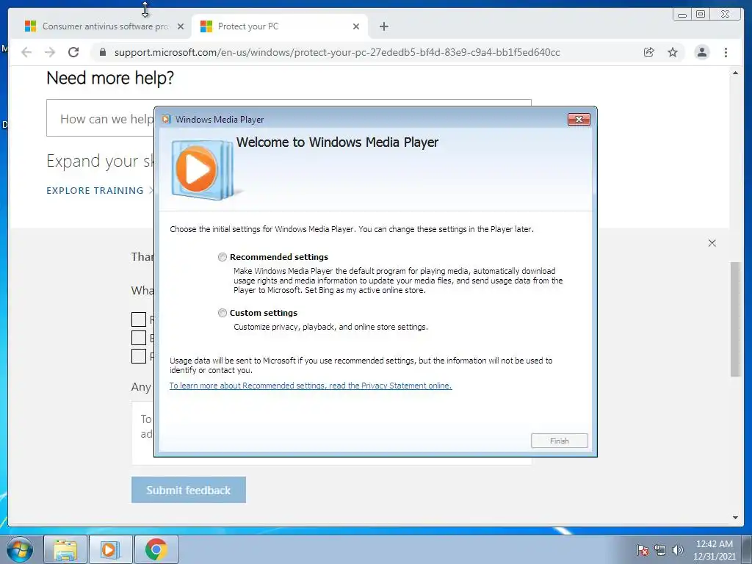Click Windows Media Player taskbar icon

110,549
